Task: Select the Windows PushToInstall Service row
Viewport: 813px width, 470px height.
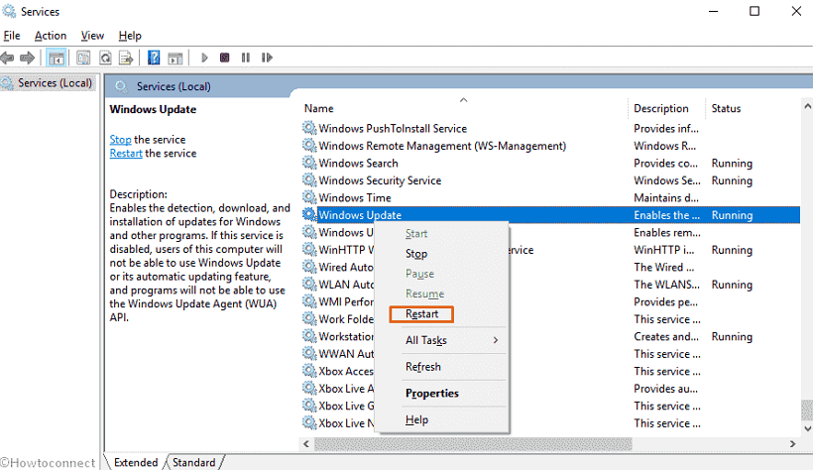Action: [x=550, y=128]
